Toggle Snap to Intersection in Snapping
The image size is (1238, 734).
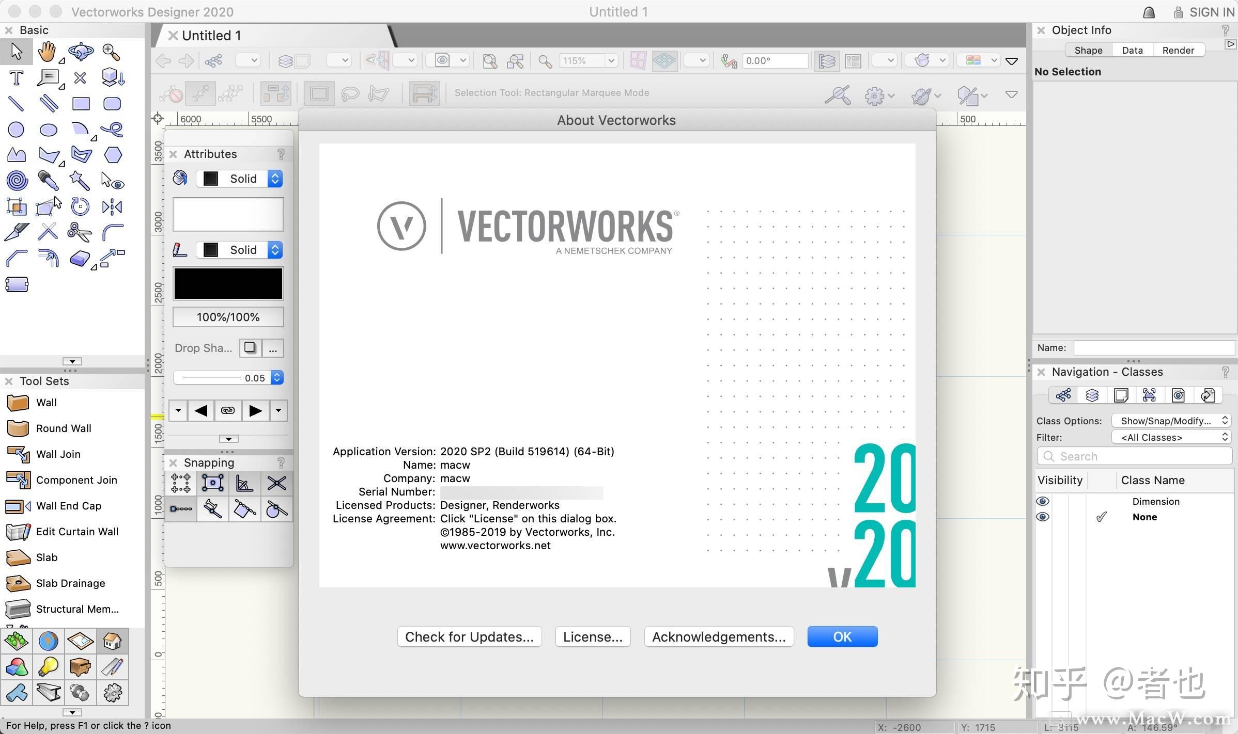point(276,483)
